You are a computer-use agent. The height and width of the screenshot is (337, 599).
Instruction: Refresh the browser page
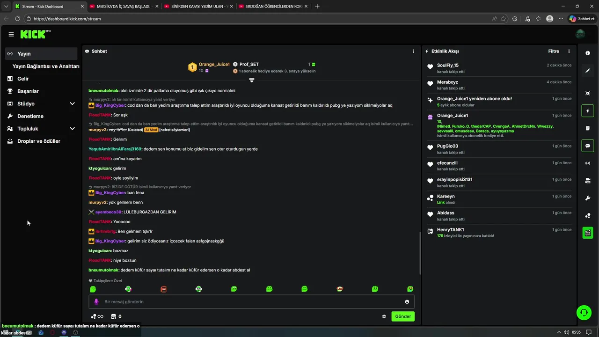17,19
